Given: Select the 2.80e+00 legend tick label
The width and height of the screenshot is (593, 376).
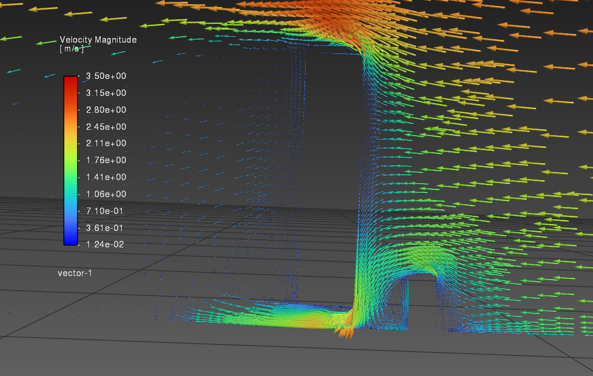Looking at the screenshot, I should [x=106, y=110].
